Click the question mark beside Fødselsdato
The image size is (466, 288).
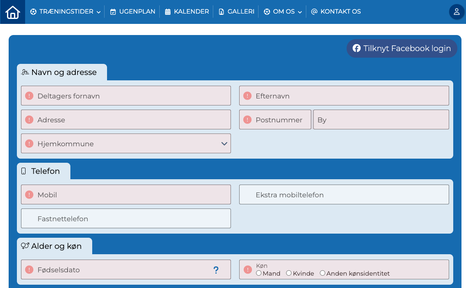216,270
